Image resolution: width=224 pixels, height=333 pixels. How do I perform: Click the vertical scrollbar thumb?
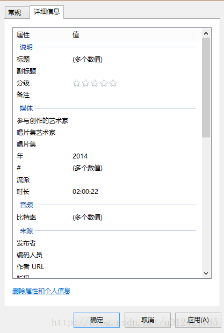(206, 88)
